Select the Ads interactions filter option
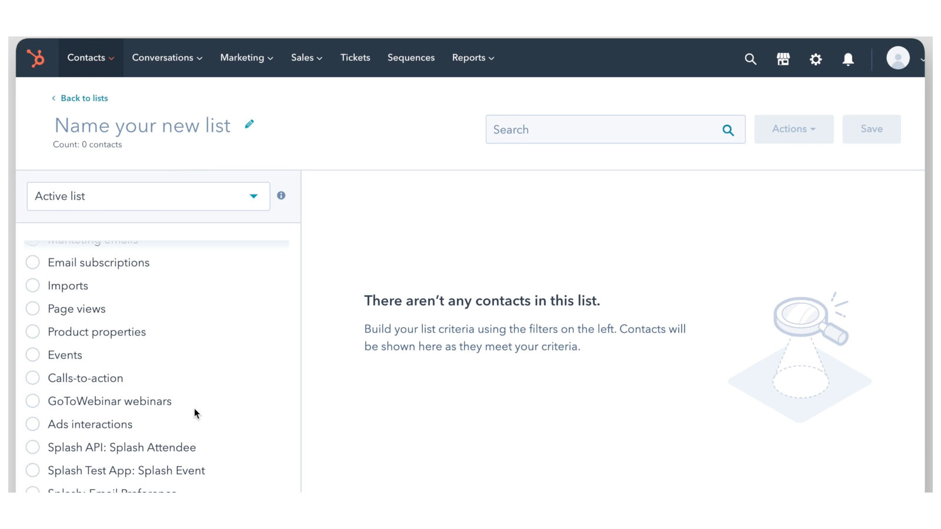 [90, 424]
